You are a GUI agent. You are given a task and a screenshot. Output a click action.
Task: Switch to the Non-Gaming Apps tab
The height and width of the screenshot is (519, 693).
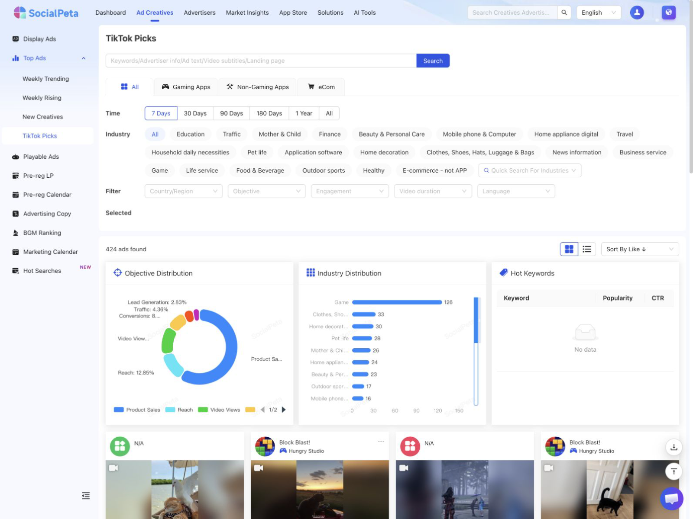pyautogui.click(x=258, y=87)
